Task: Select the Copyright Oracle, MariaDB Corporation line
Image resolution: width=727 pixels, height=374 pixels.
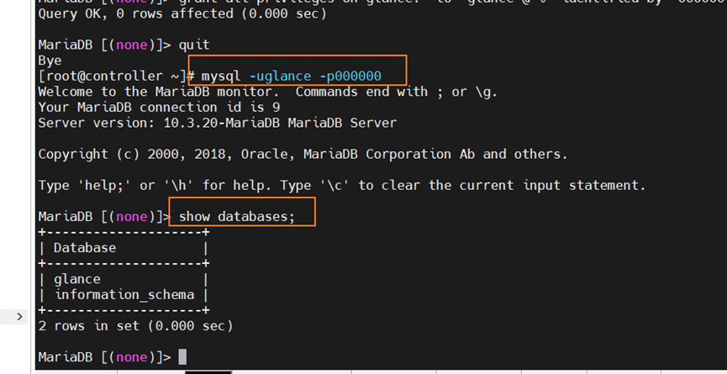Action: click(x=303, y=154)
